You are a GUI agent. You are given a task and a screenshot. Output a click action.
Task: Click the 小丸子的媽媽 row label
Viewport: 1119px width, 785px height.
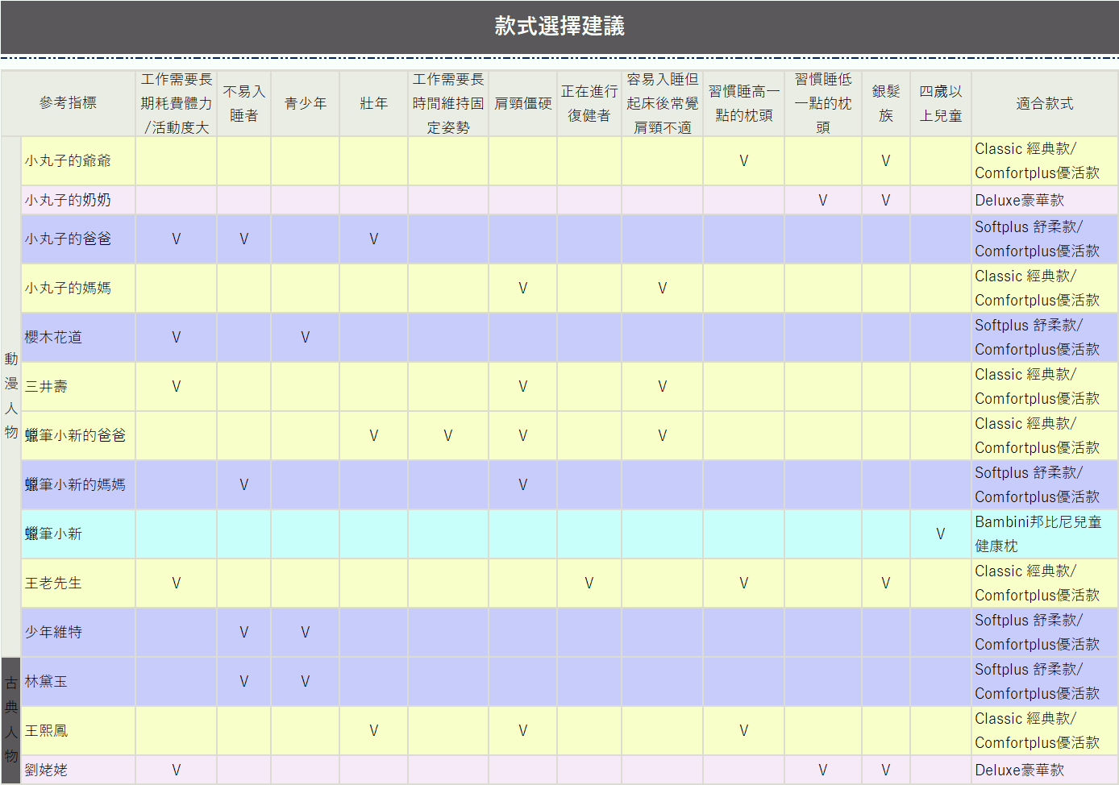pyautogui.click(x=78, y=288)
